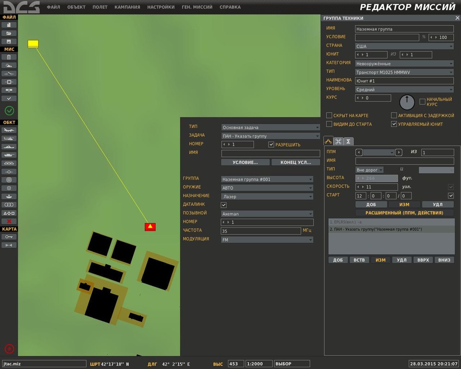The width and height of the screenshot is (461, 369).
Task: Uncheck the УПРАВЛЯЕМЫЙ ЮНИТ checkbox
Action: (394, 124)
